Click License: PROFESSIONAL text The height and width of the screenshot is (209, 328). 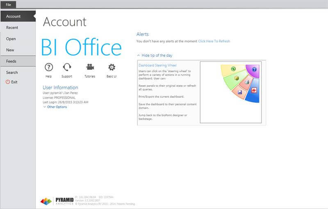59,98
